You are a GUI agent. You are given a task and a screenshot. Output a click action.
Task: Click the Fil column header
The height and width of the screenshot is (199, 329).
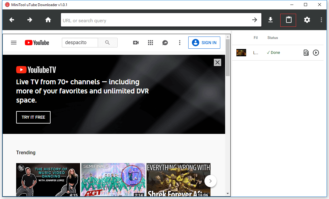tap(256, 38)
